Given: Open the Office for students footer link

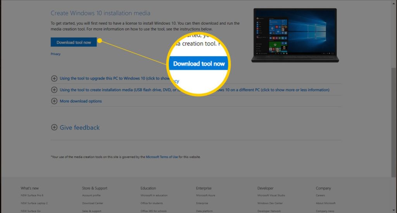Looking at the screenshot, I should (x=152, y=203).
